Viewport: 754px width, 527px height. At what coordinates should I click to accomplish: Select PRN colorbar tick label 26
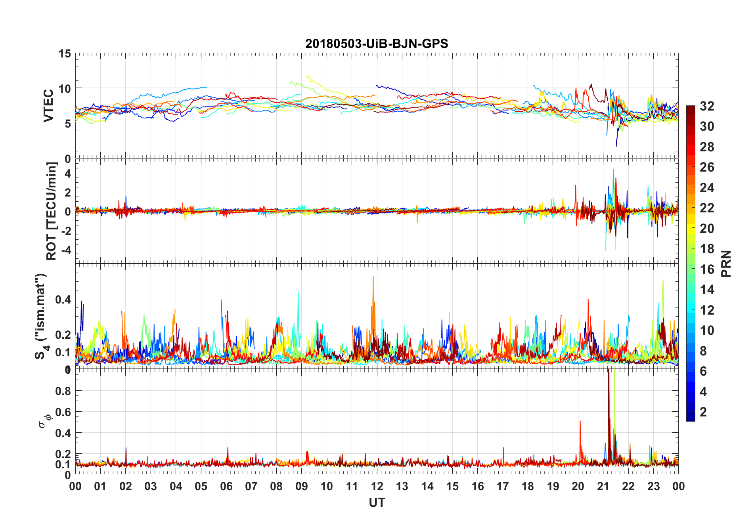coord(707,167)
